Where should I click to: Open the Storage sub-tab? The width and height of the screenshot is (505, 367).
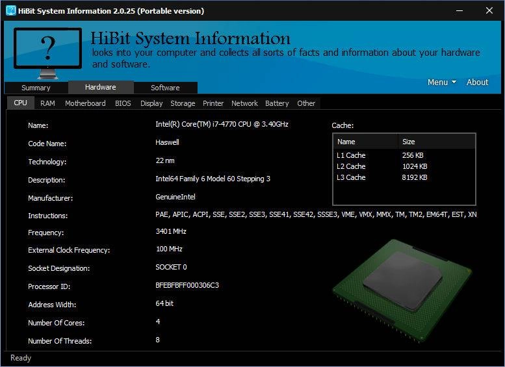click(x=183, y=103)
